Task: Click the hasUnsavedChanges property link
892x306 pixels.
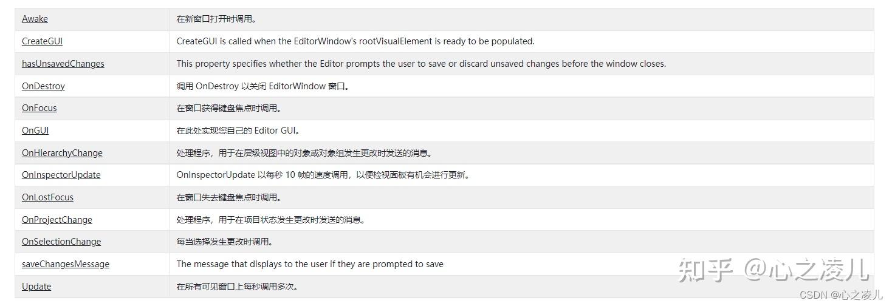Action: (63, 64)
